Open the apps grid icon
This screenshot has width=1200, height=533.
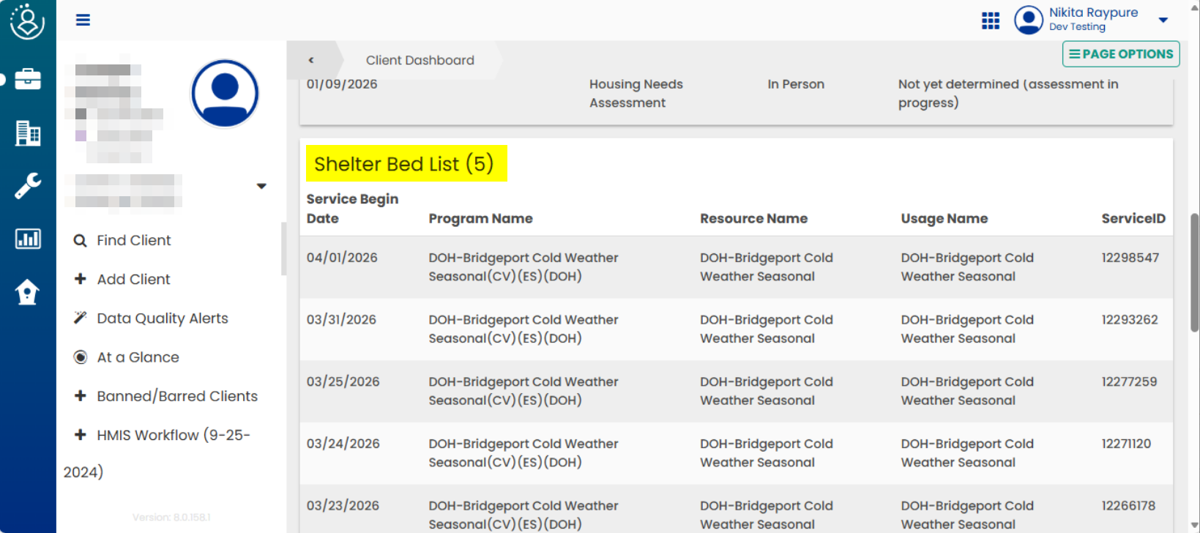click(x=990, y=20)
